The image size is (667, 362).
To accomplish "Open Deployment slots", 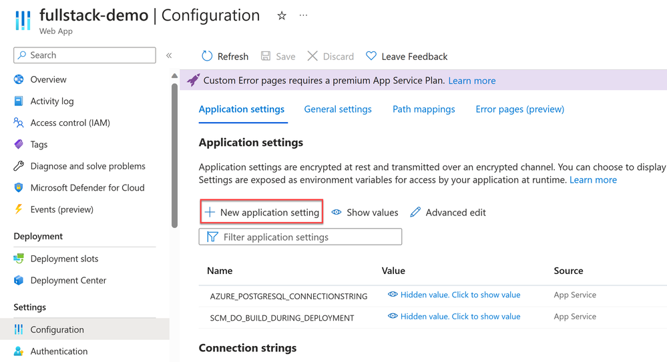I will [x=64, y=259].
